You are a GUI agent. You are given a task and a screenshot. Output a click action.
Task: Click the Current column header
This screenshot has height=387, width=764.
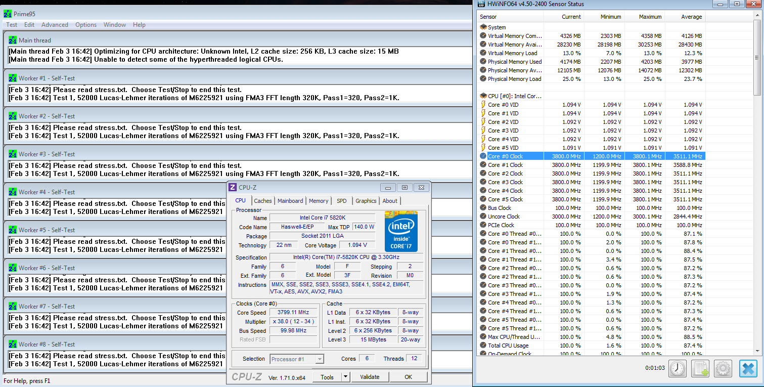tap(563, 17)
